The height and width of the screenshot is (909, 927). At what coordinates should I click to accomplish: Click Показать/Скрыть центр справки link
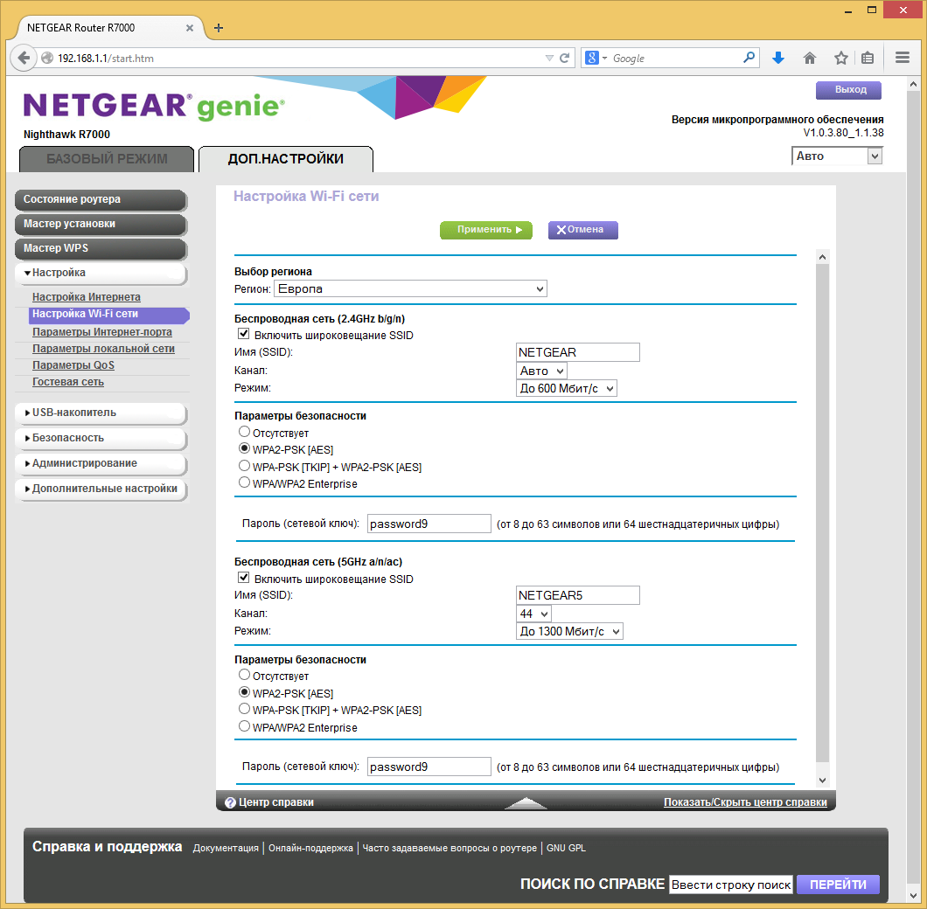tap(745, 802)
